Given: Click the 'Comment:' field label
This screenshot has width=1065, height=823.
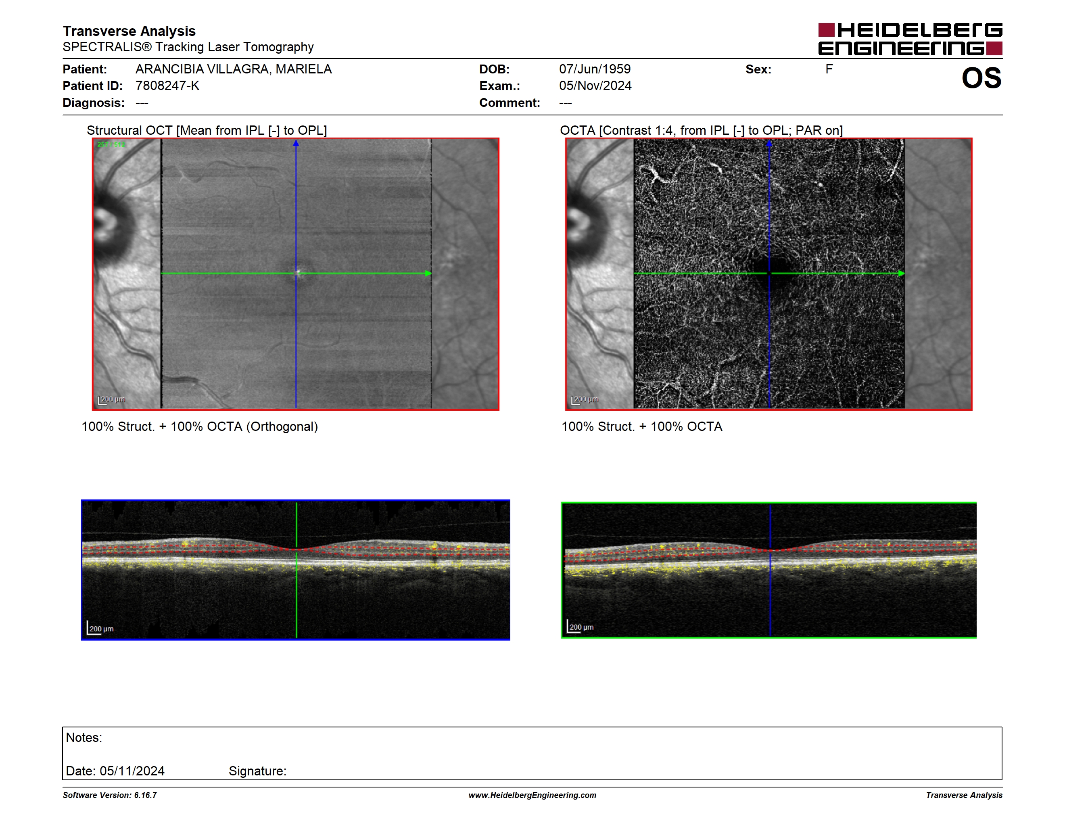Looking at the screenshot, I should [510, 103].
